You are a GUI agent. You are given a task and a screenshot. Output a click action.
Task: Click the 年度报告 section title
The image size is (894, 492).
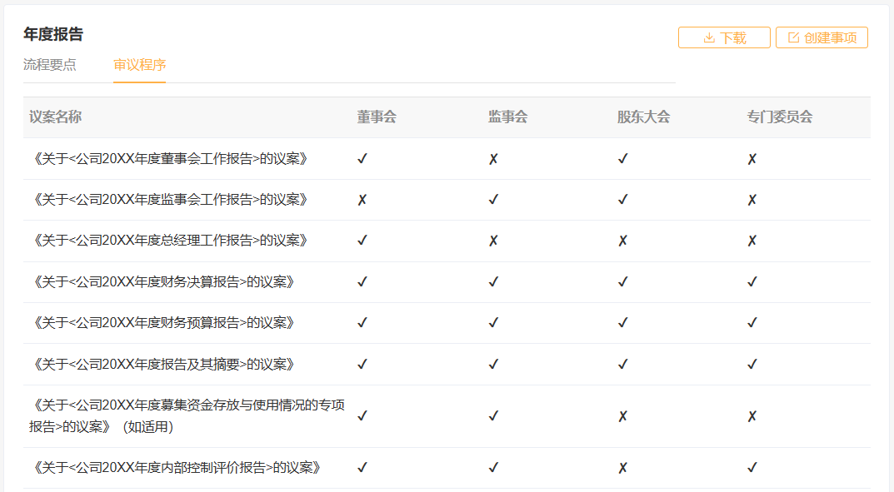pyautogui.click(x=53, y=34)
